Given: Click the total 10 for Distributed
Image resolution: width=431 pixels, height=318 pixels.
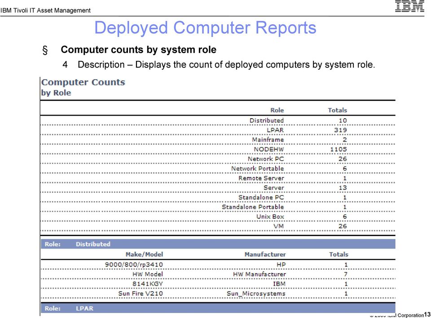Looking at the screenshot, I should (x=343, y=120).
